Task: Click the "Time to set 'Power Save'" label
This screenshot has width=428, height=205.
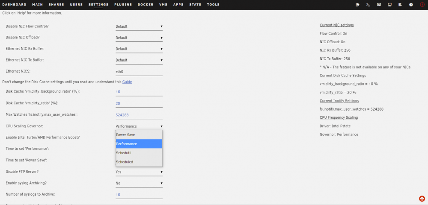Action: pyautogui.click(x=27, y=160)
